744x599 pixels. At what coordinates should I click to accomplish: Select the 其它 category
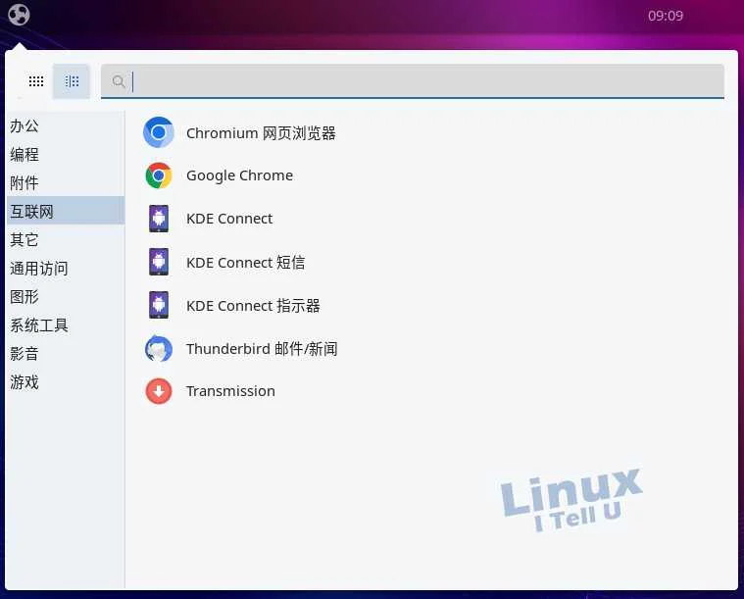(x=66, y=239)
